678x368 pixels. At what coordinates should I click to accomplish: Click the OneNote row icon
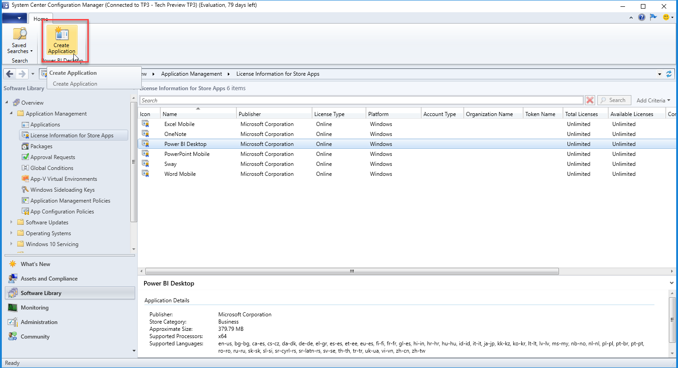(x=145, y=134)
